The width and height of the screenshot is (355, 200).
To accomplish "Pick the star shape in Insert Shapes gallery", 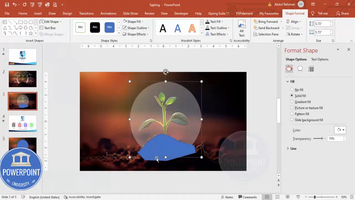I will (x=31, y=33).
